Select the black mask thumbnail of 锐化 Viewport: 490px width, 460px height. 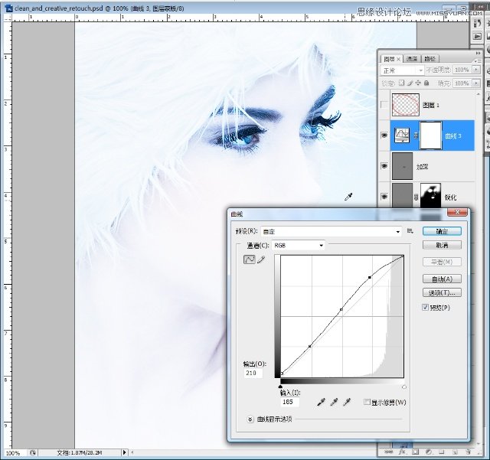coord(430,195)
